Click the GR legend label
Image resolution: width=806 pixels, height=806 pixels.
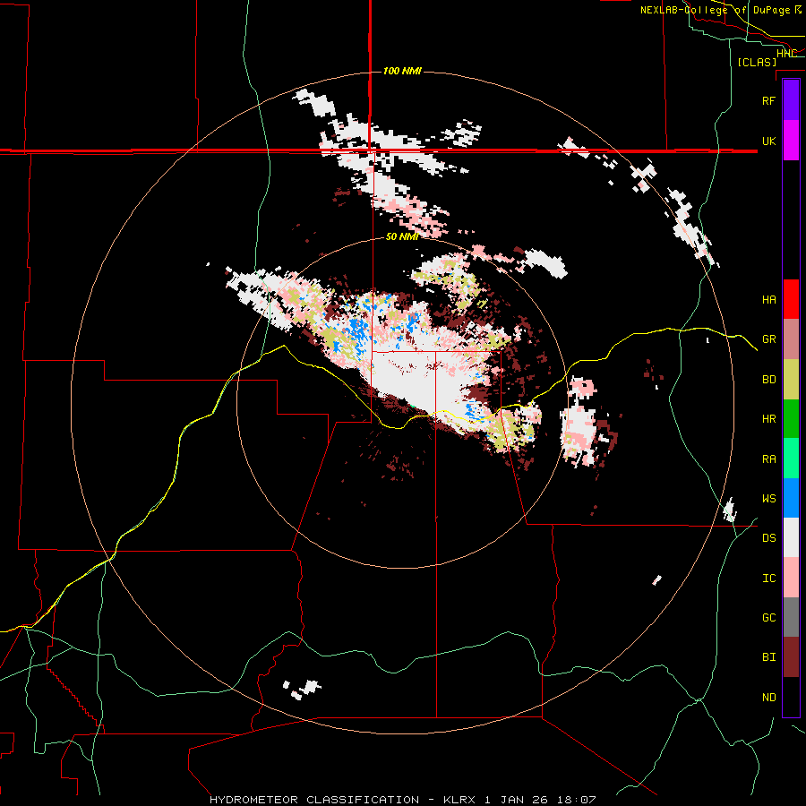pyautogui.click(x=768, y=339)
